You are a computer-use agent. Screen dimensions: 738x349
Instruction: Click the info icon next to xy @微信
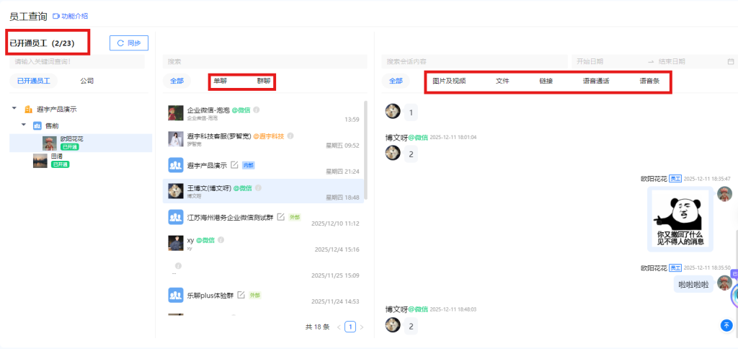[x=221, y=240]
